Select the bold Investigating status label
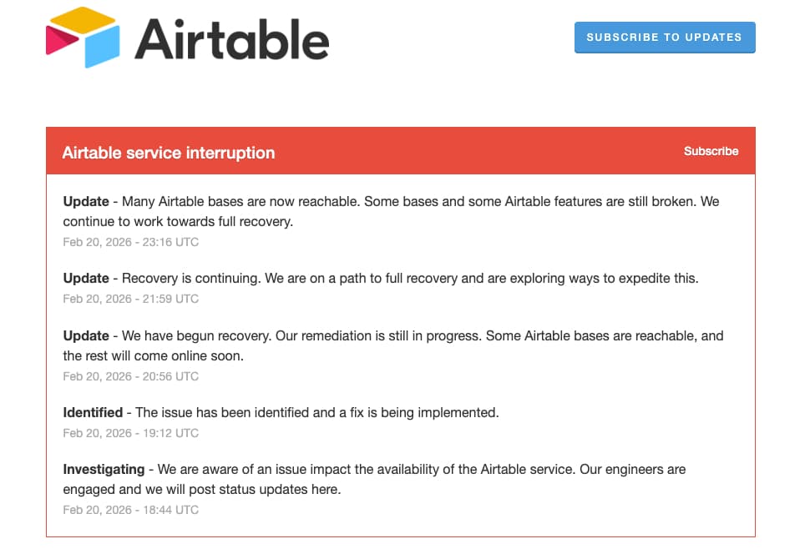This screenshot has height=549, width=805. (x=104, y=469)
